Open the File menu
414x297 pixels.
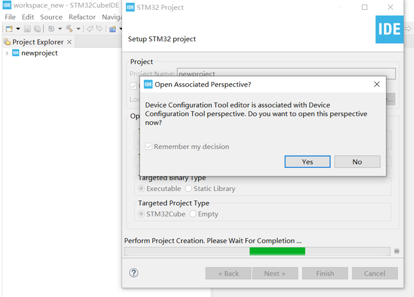pyautogui.click(x=10, y=17)
